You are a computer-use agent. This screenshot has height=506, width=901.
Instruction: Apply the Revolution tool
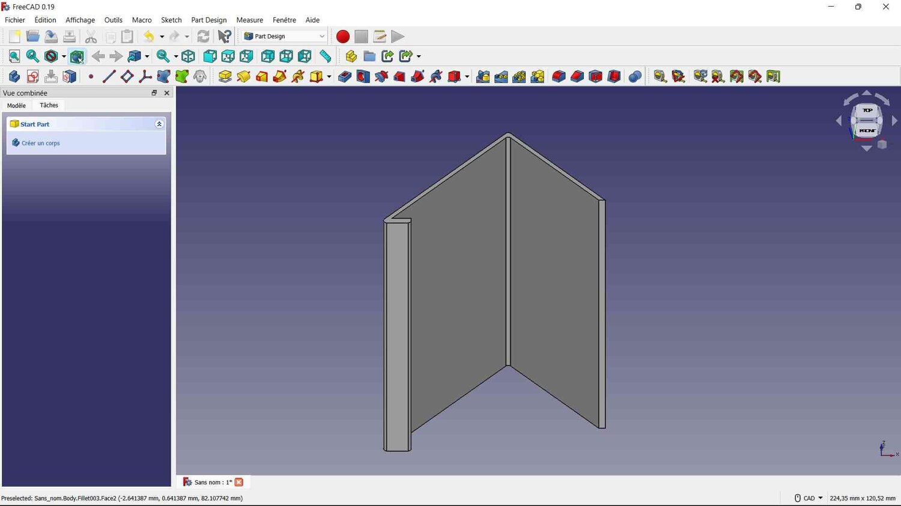click(243, 76)
